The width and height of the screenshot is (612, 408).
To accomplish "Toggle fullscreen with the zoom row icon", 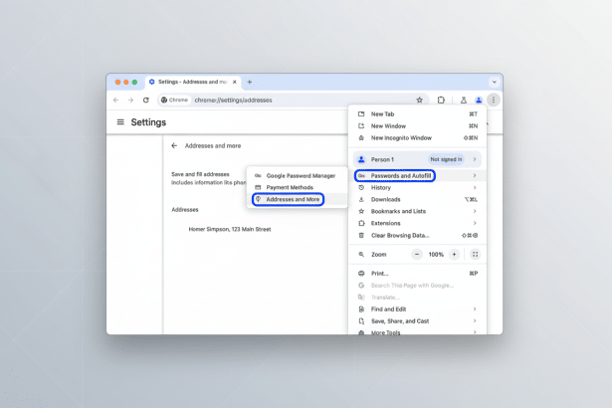I will pyautogui.click(x=475, y=255).
